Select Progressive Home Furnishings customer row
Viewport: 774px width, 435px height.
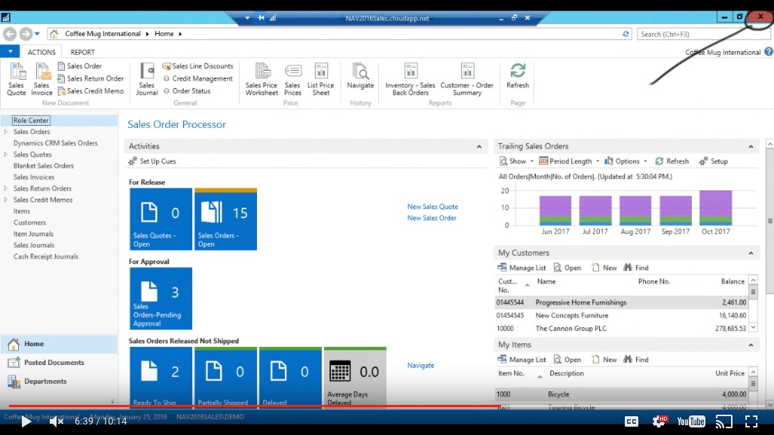pos(621,303)
